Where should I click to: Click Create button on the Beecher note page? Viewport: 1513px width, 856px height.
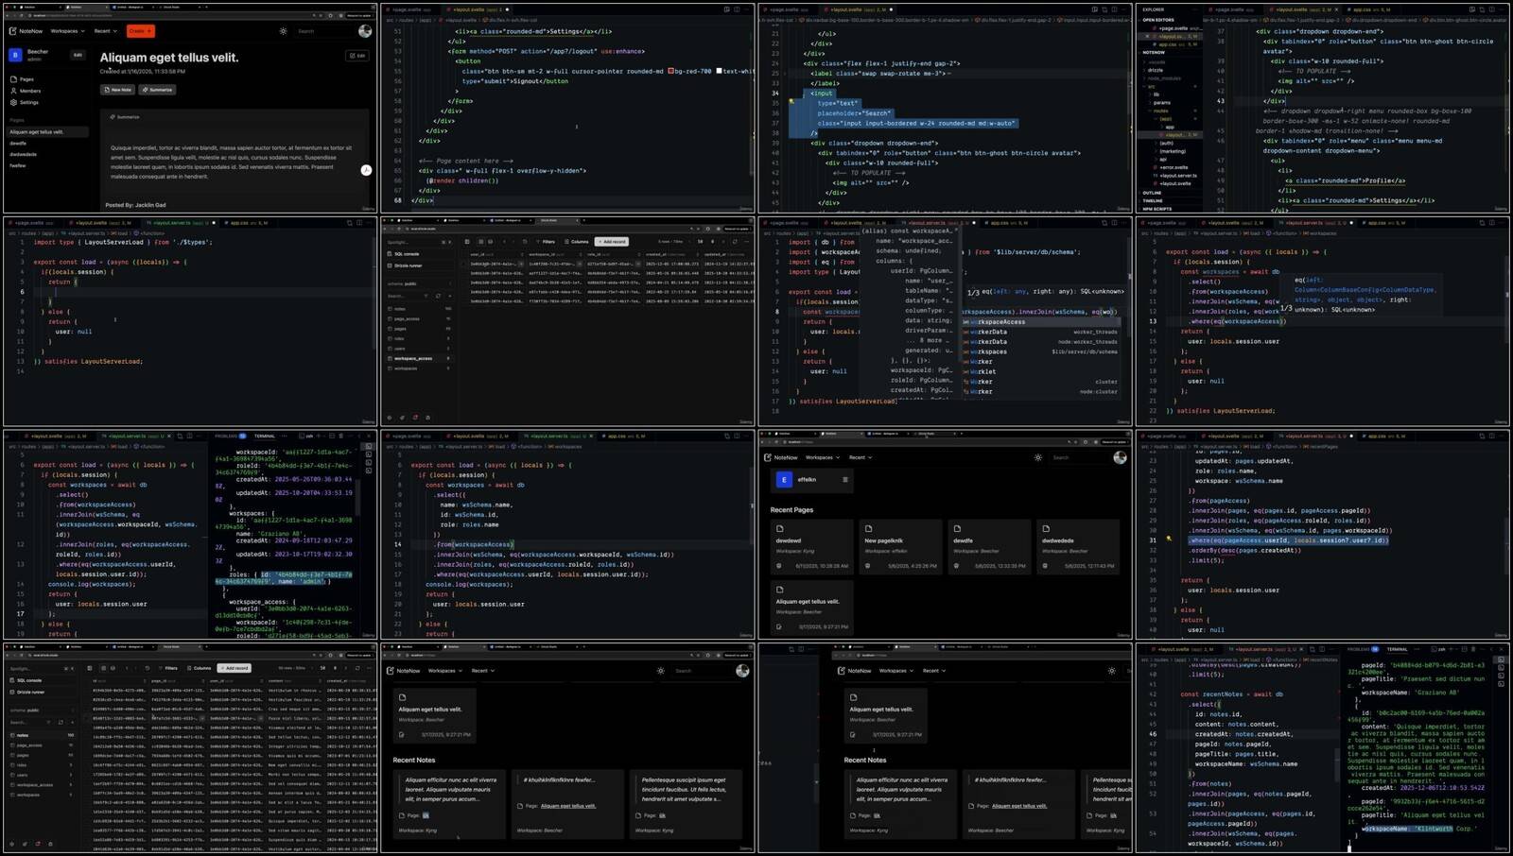coord(140,31)
